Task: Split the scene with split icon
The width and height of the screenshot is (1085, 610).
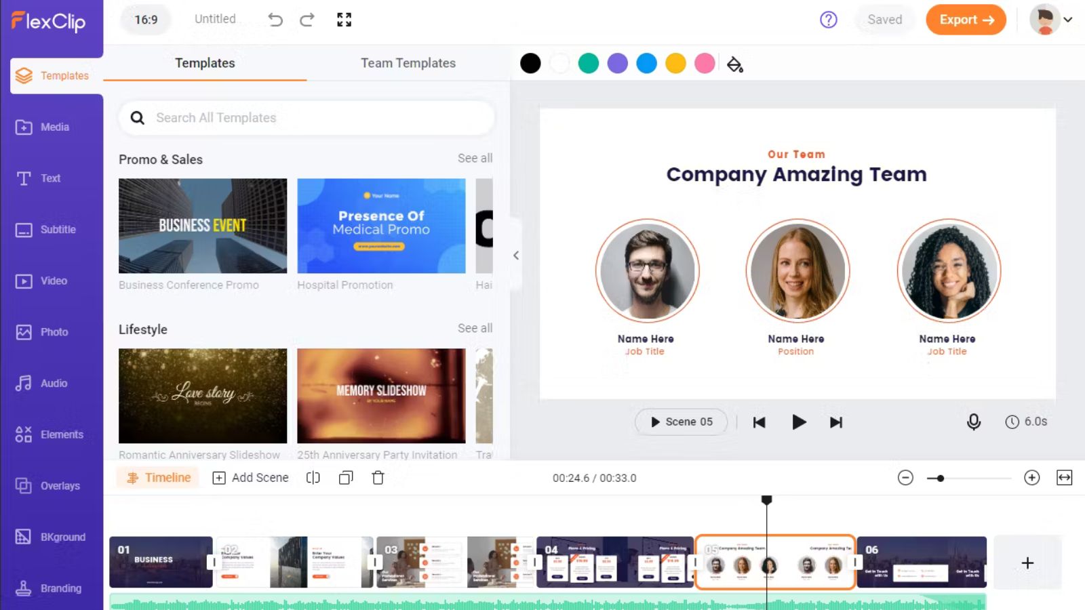Action: (313, 478)
